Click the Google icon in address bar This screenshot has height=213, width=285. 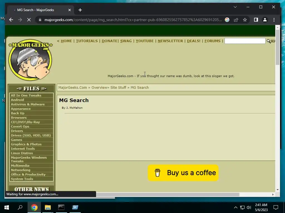(x=227, y=20)
